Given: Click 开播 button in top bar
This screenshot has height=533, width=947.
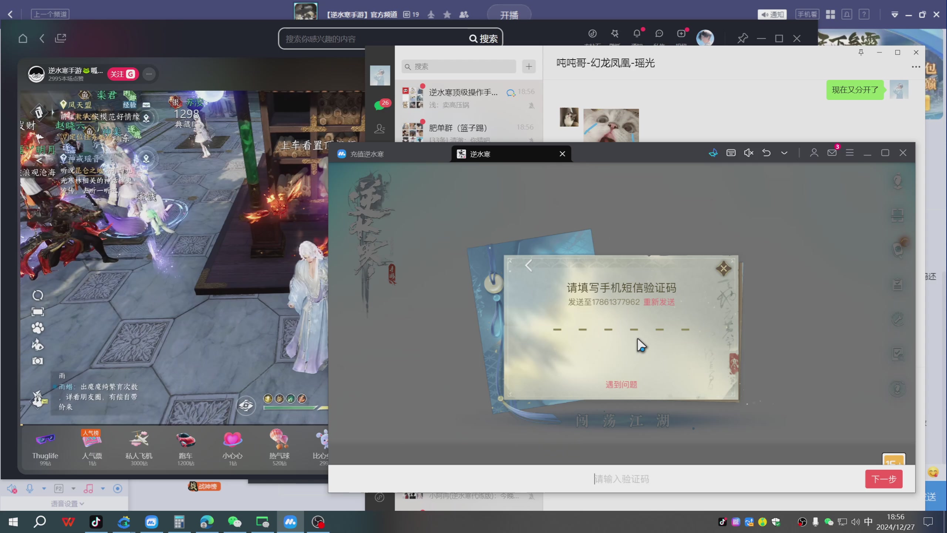Looking at the screenshot, I should coord(509,15).
